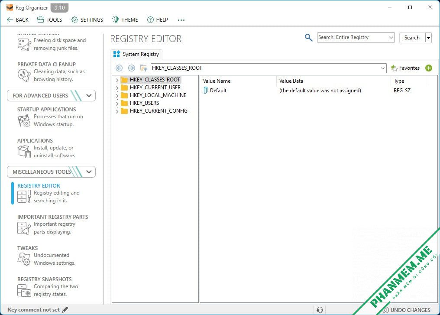Click the support headset icon

click(x=320, y=310)
